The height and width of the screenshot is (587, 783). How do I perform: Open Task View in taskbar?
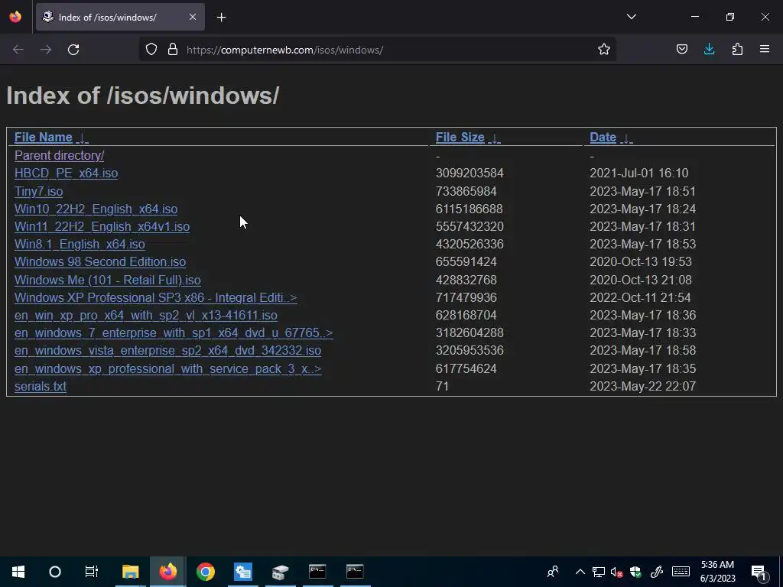coord(92,572)
